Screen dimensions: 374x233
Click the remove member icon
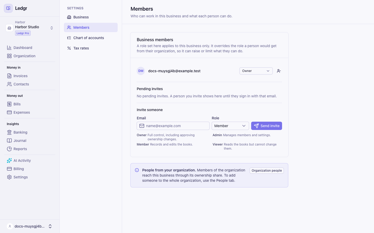[x=279, y=71]
